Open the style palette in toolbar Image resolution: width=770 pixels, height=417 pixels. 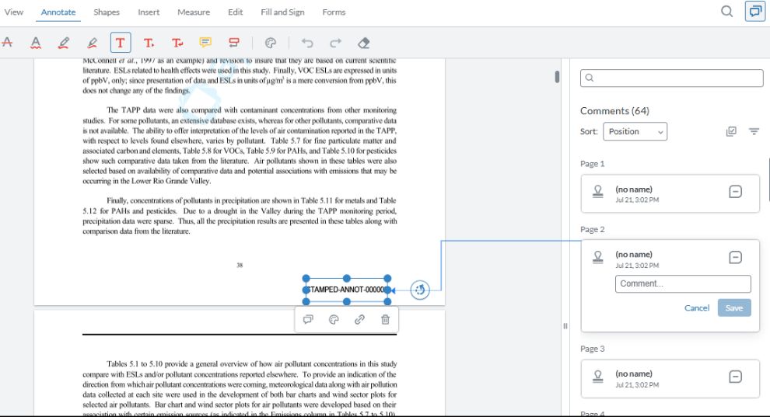(271, 43)
